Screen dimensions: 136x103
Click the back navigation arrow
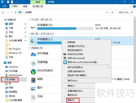tap(3, 13)
